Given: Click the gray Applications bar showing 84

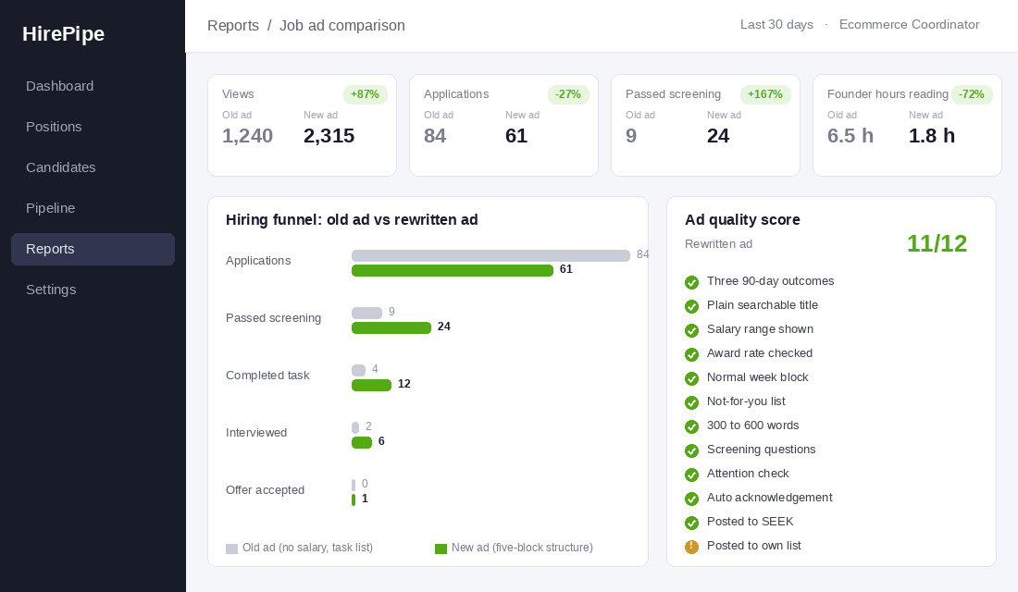Looking at the screenshot, I should [x=490, y=255].
